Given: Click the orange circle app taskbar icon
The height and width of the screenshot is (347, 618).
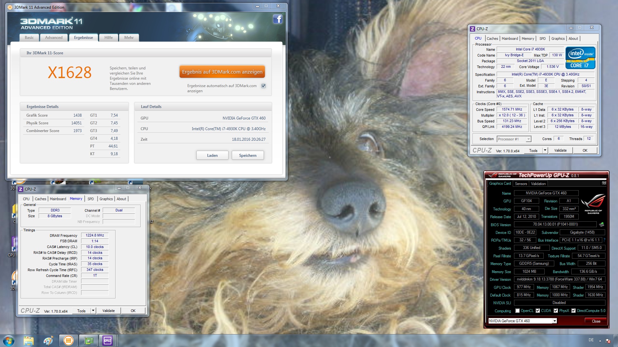Looking at the screenshot, I should point(68,341).
